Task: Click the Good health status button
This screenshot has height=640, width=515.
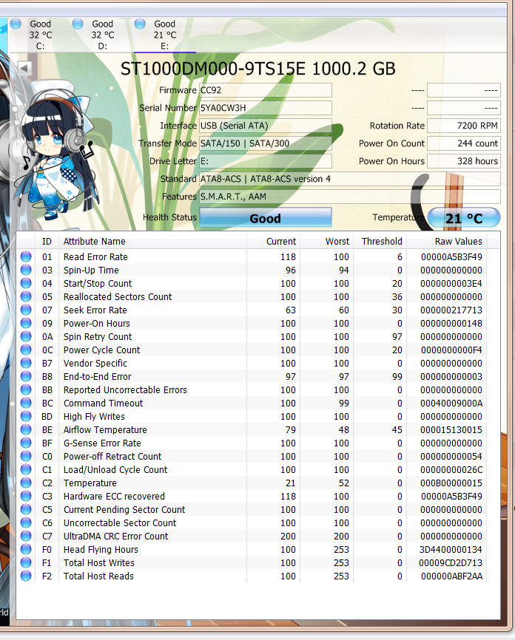Action: coord(265,218)
